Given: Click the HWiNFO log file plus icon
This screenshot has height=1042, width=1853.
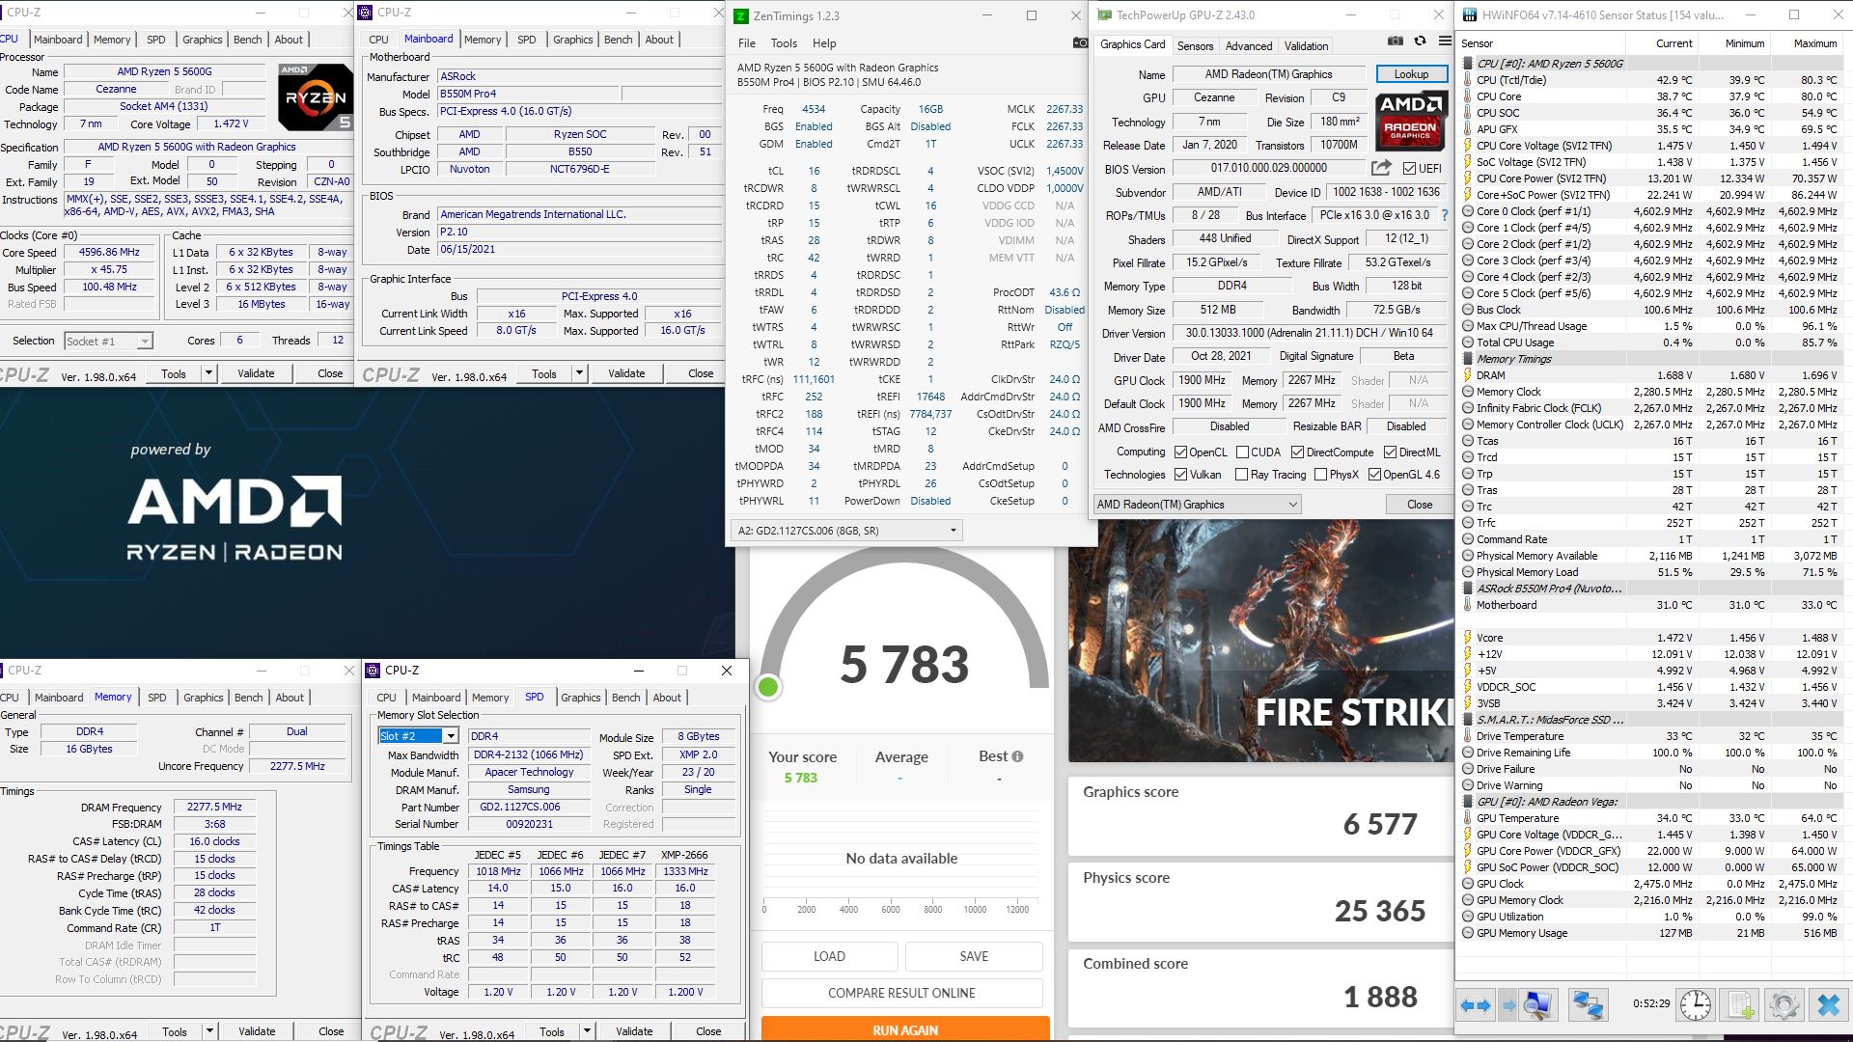Looking at the screenshot, I should coord(1740,1005).
